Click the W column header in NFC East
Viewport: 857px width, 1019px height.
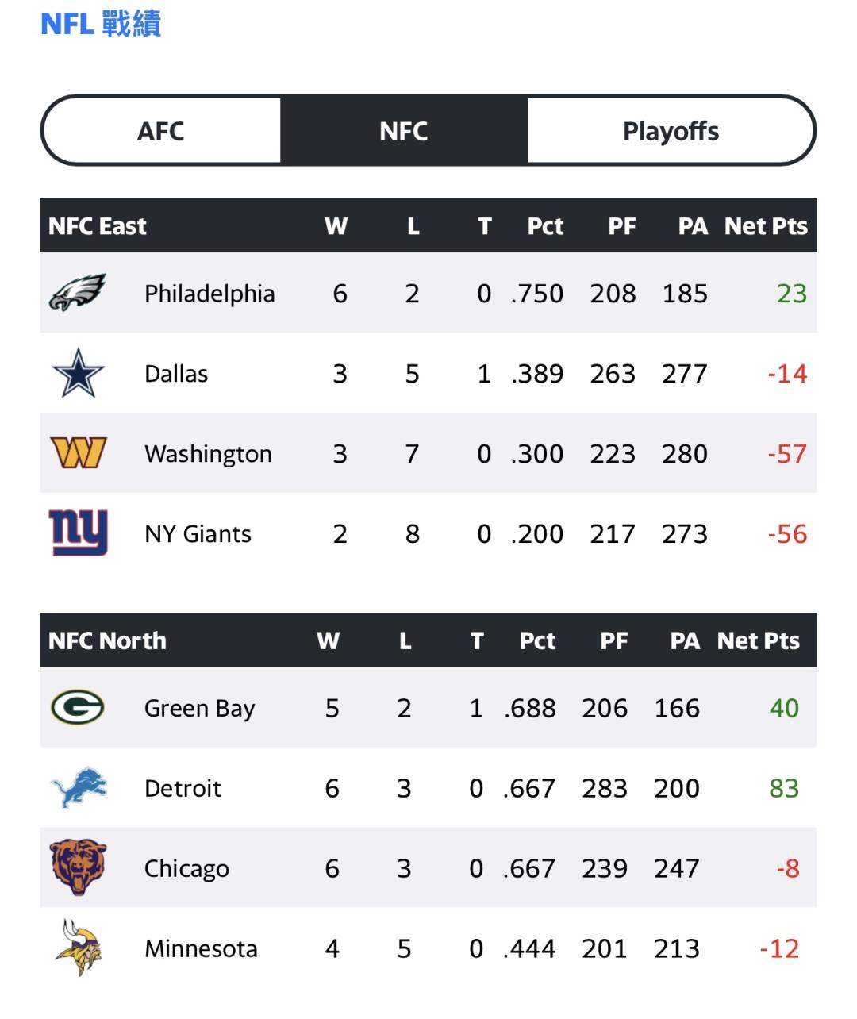click(x=336, y=226)
